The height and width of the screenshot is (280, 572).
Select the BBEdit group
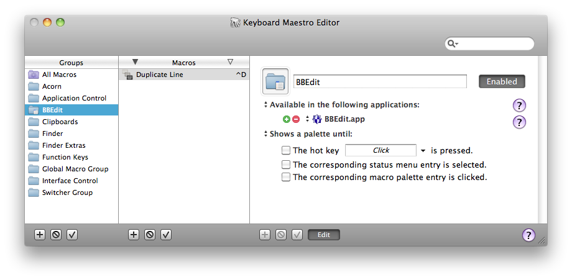pyautogui.click(x=71, y=110)
